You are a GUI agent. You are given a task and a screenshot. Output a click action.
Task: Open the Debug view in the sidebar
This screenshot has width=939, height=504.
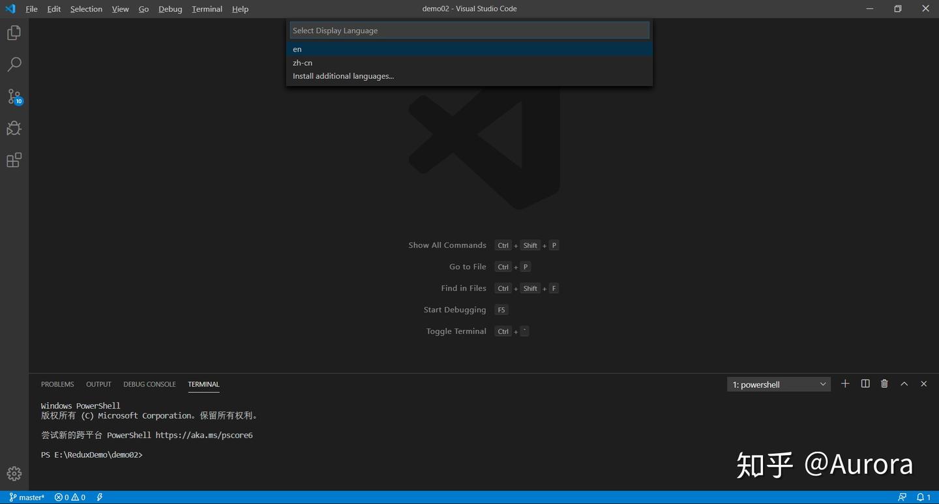(x=14, y=128)
